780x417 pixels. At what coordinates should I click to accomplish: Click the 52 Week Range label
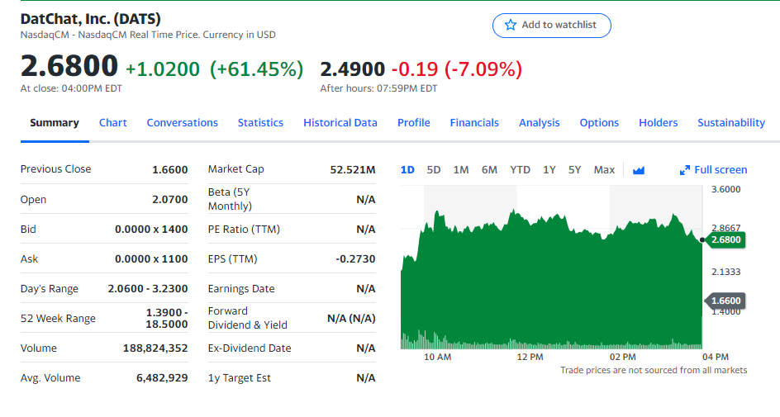[x=58, y=319]
